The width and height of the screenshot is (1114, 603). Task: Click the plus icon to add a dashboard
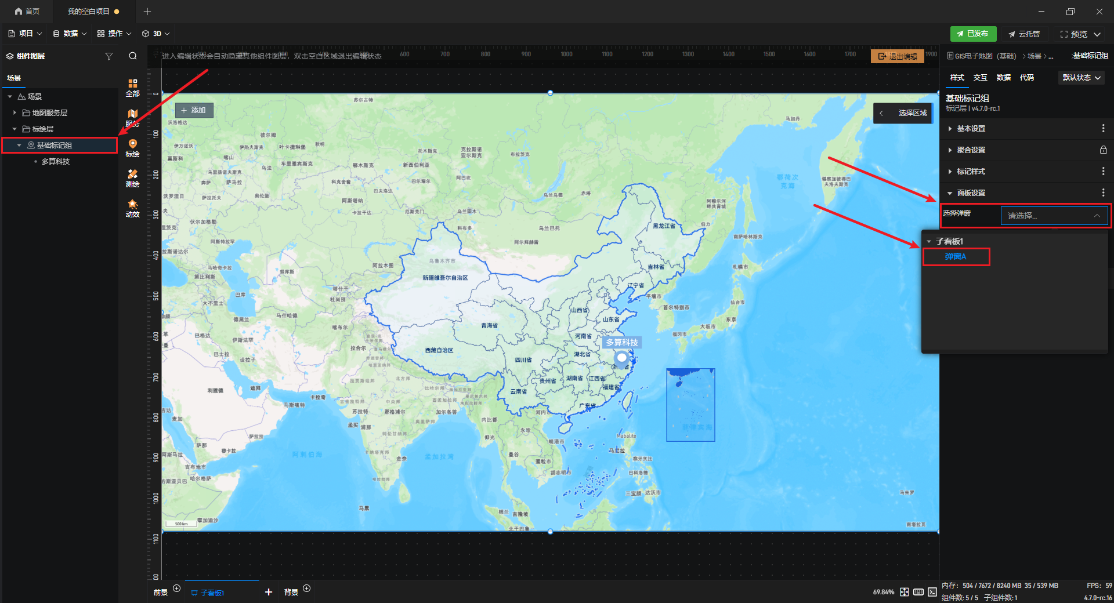268,592
